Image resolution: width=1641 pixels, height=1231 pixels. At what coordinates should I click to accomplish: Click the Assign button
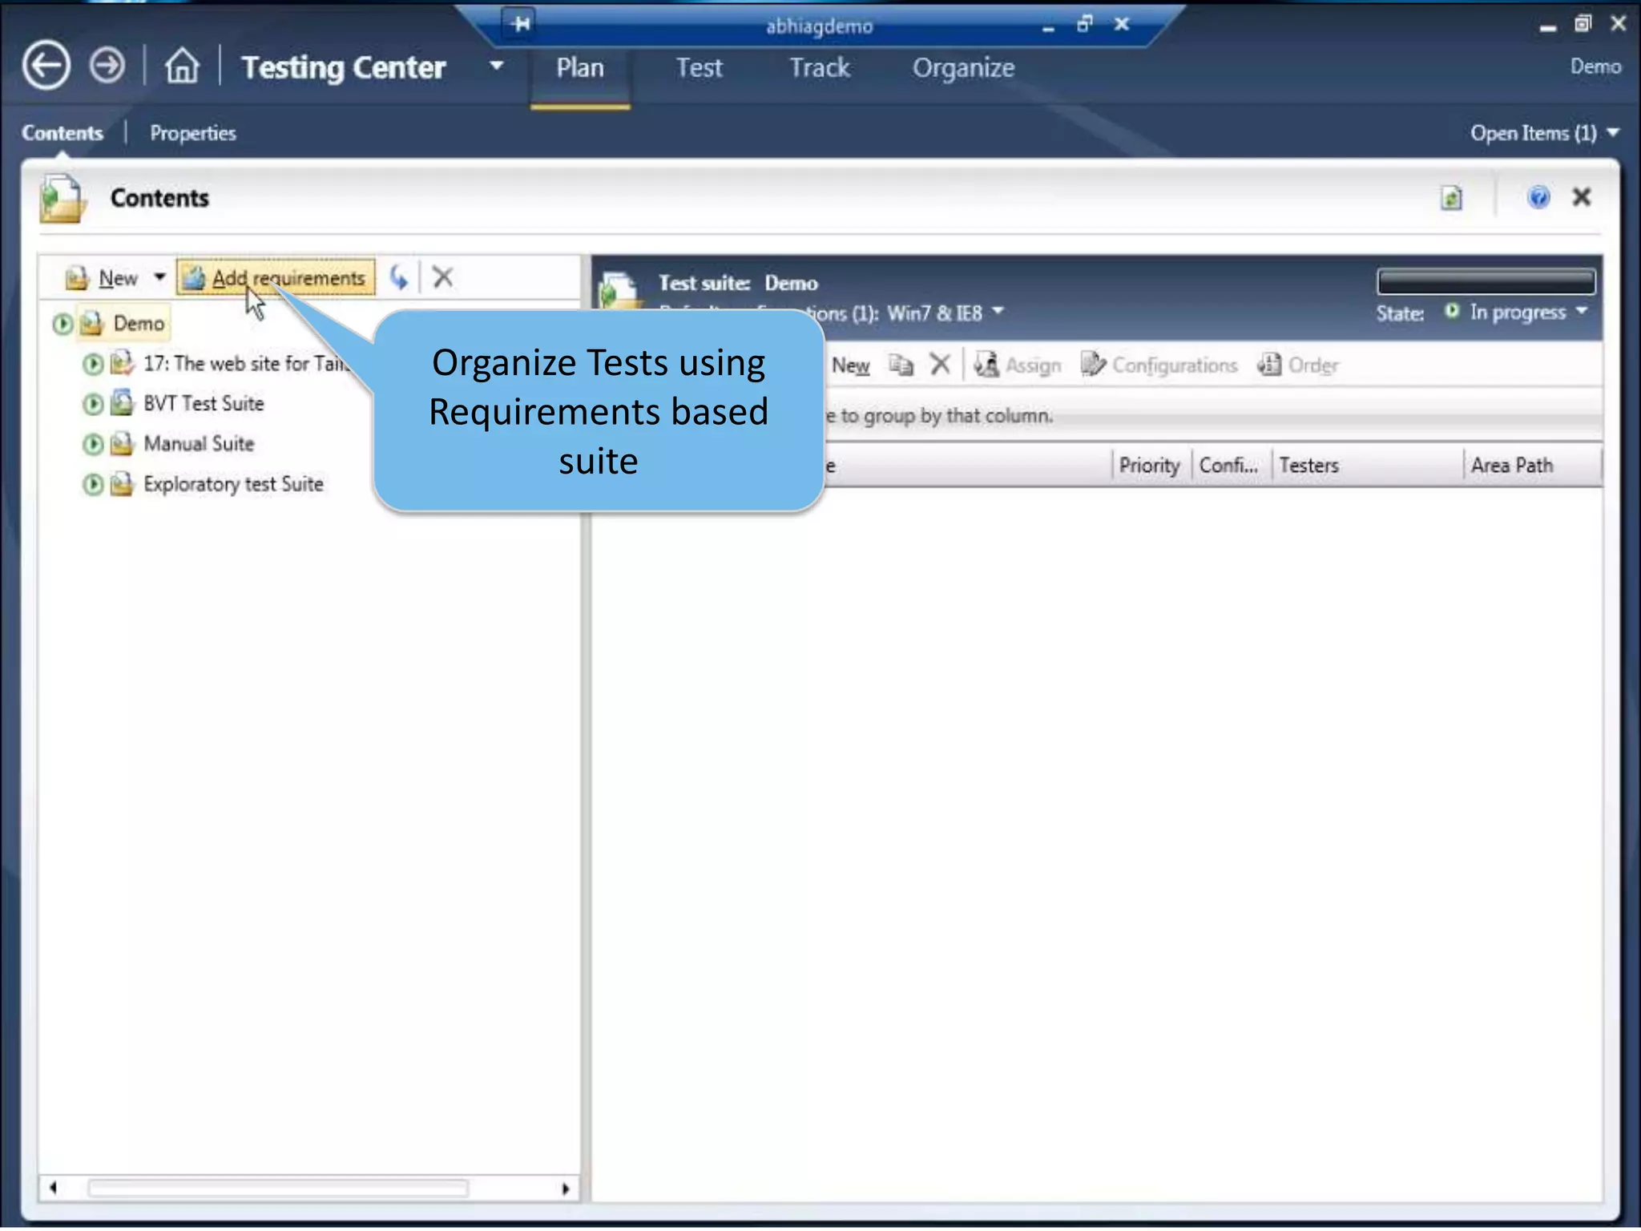pyautogui.click(x=1018, y=365)
